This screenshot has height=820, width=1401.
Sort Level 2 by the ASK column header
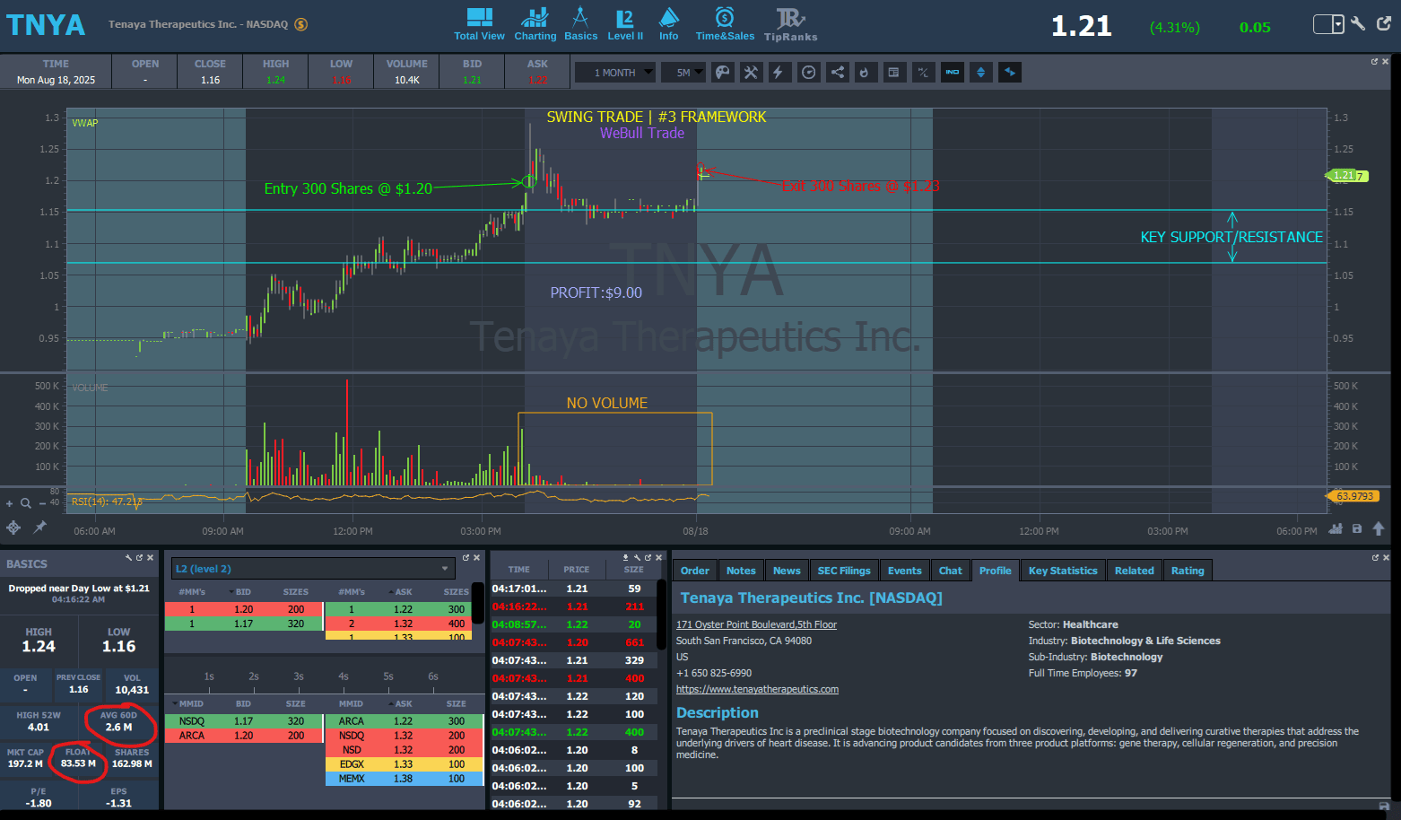point(404,592)
